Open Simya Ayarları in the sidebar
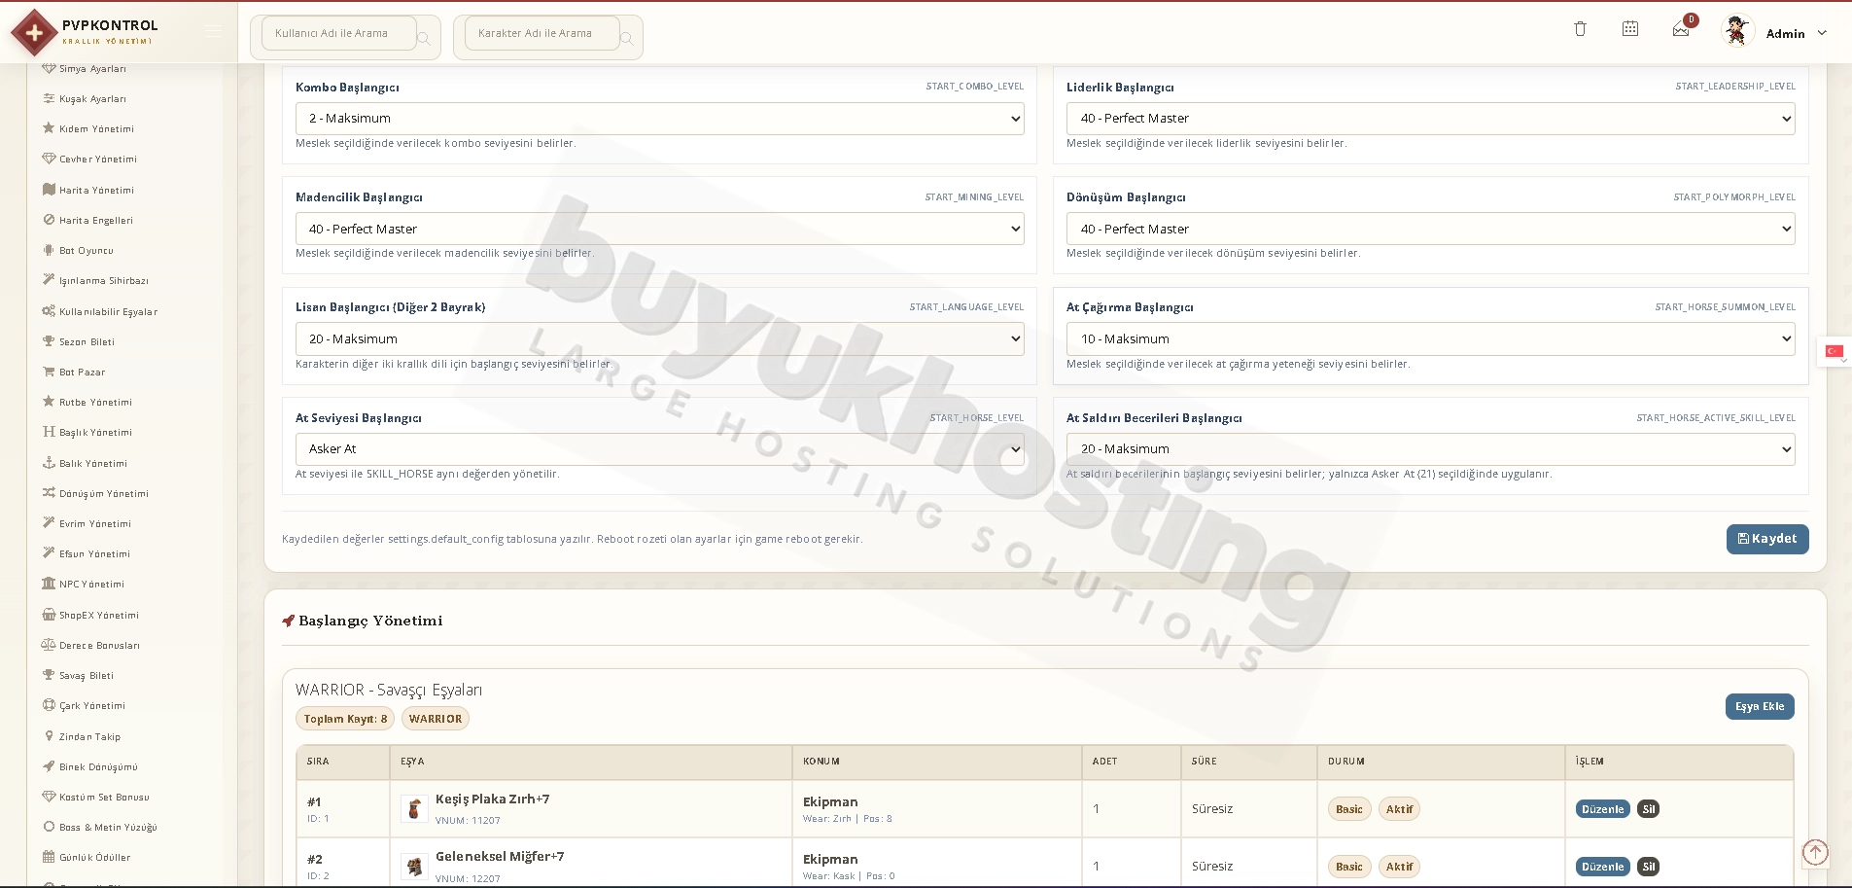 coord(92,69)
